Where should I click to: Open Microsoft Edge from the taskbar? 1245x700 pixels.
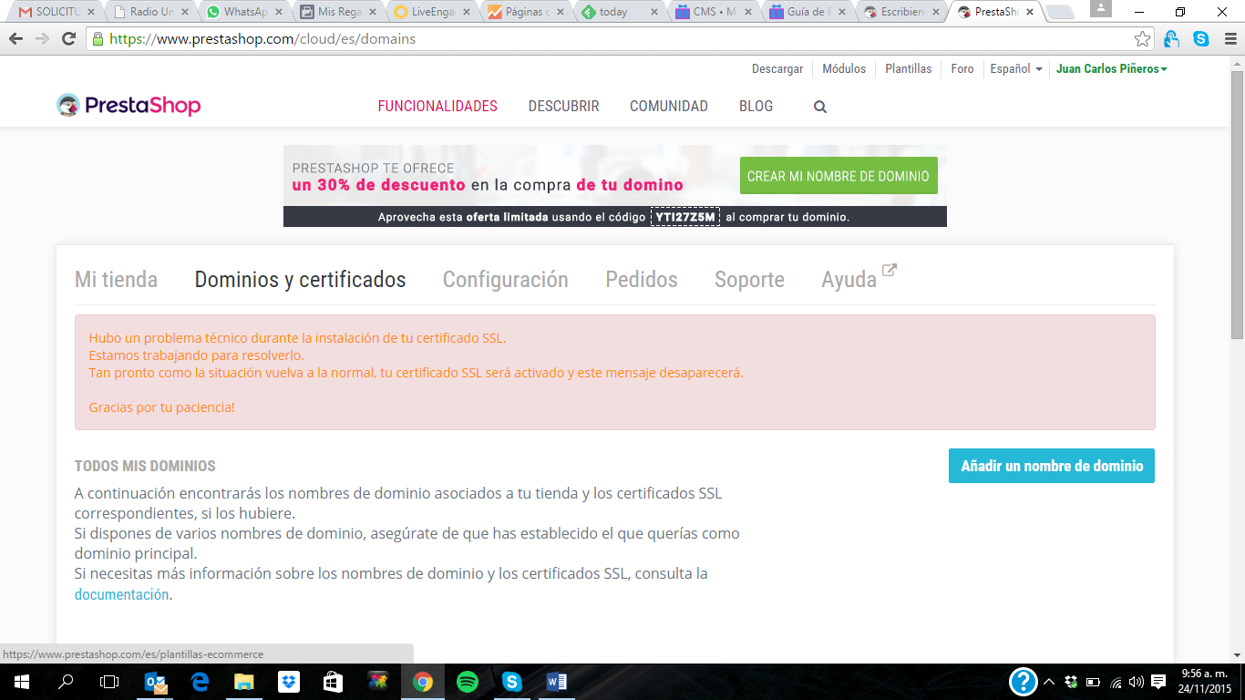click(200, 682)
